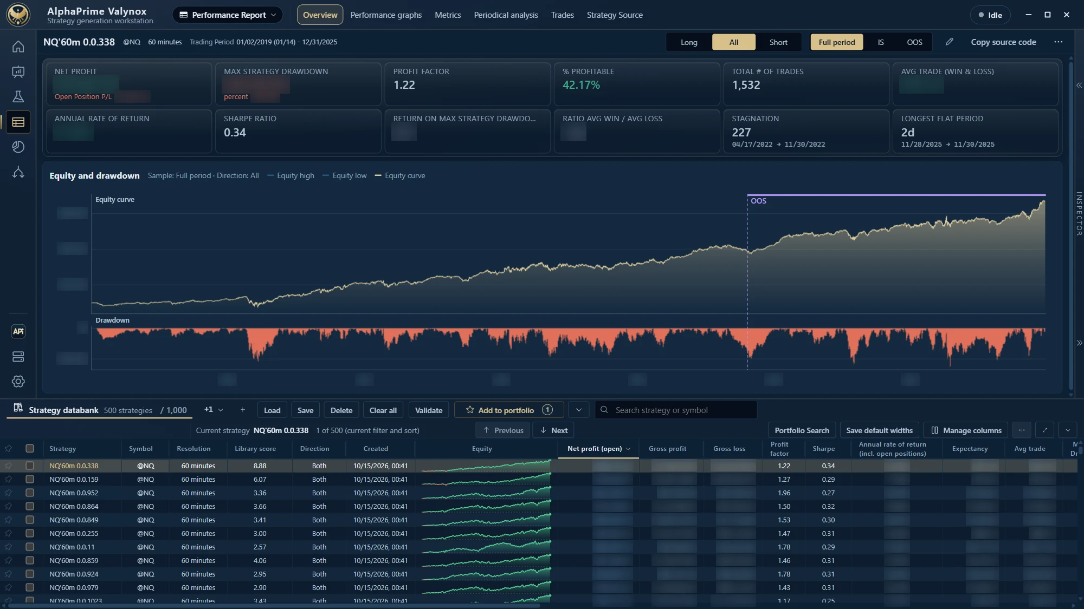1084x609 pixels.
Task: Click the Manage columns button
Action: point(966,430)
